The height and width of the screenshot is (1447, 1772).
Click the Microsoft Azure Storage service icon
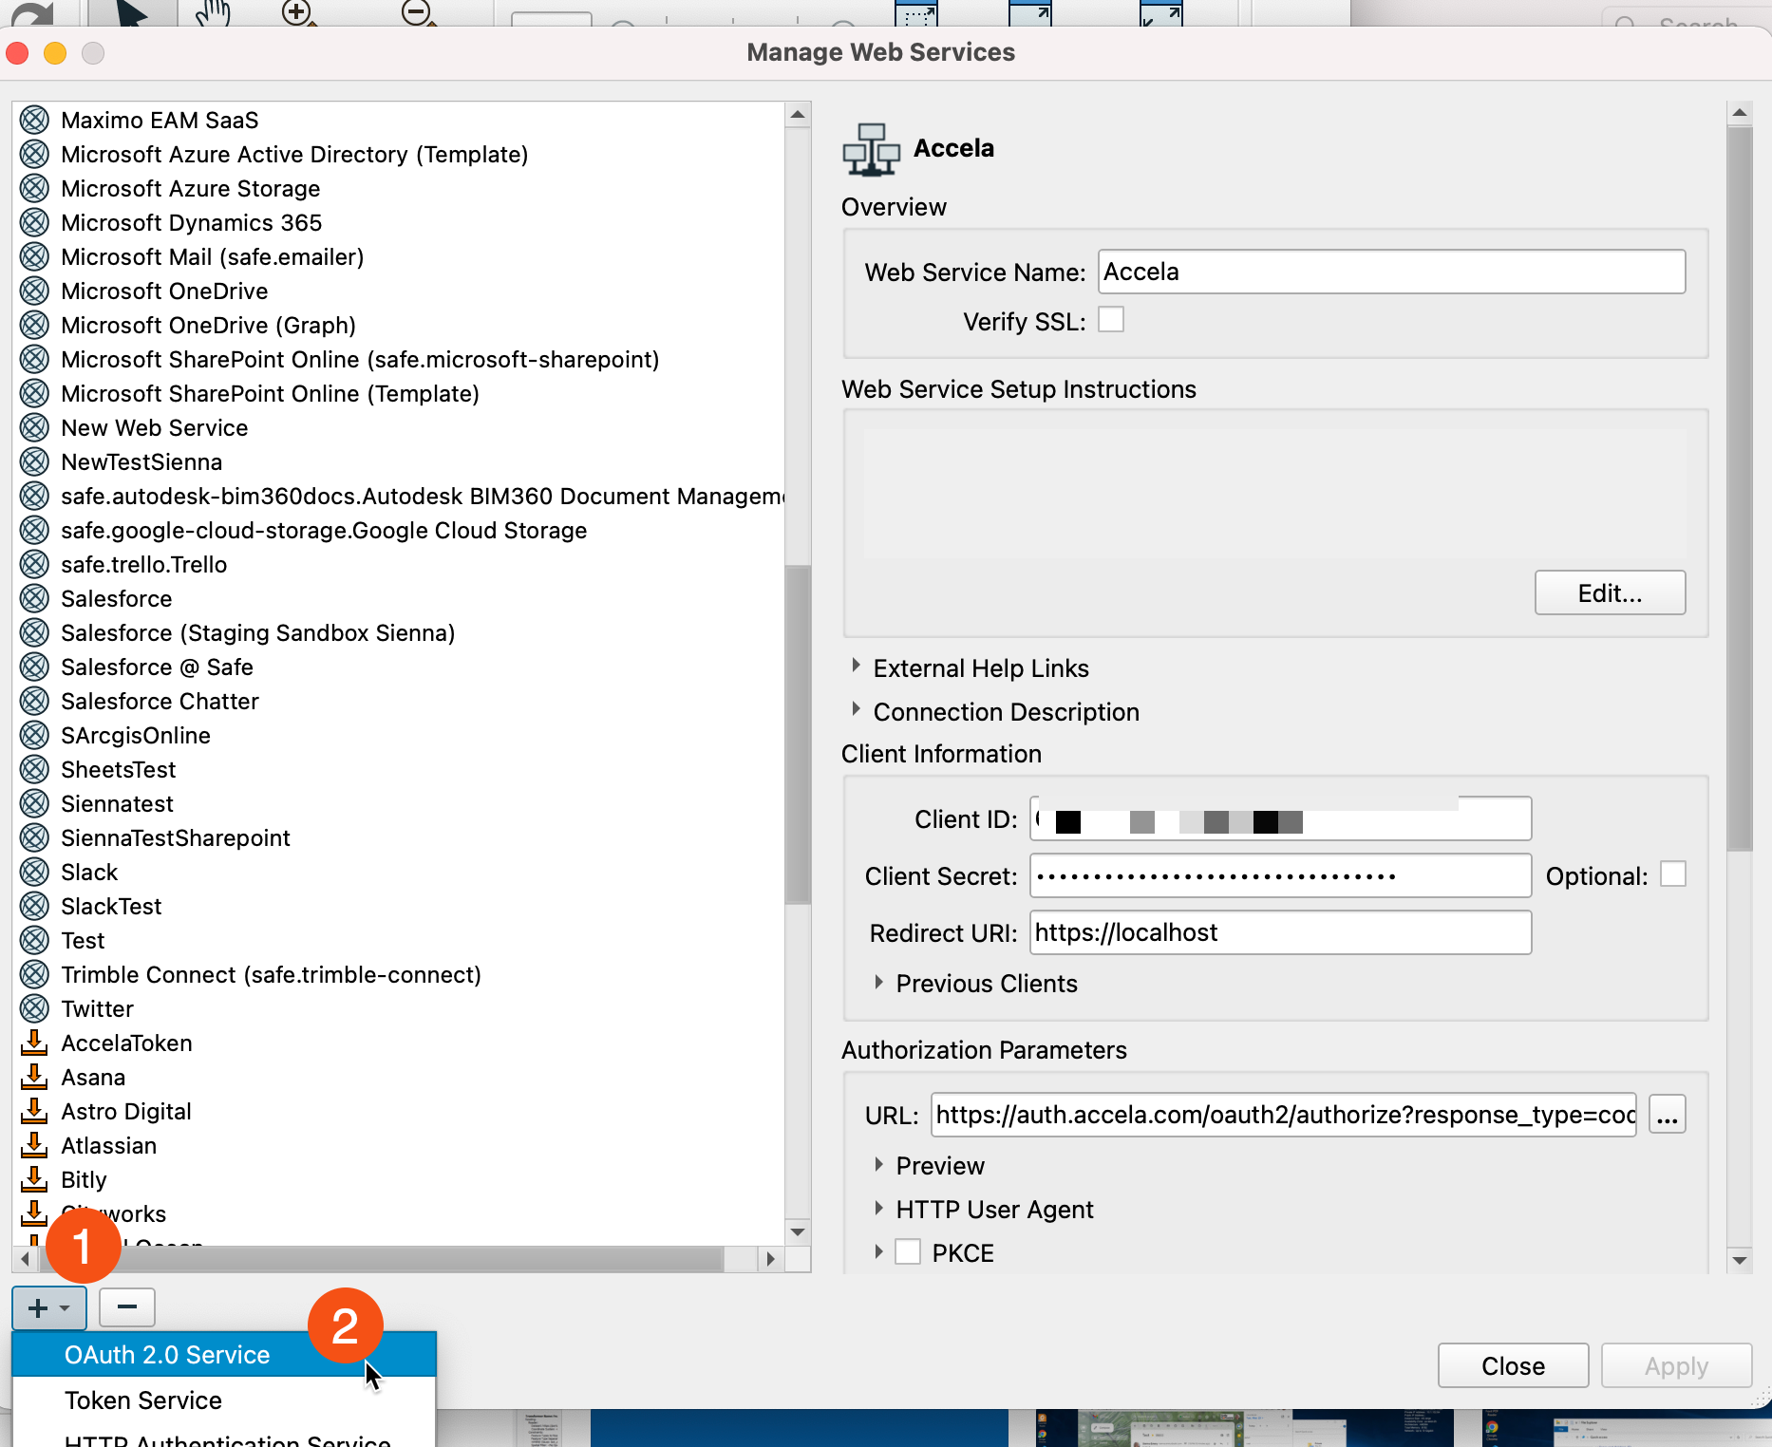(34, 188)
